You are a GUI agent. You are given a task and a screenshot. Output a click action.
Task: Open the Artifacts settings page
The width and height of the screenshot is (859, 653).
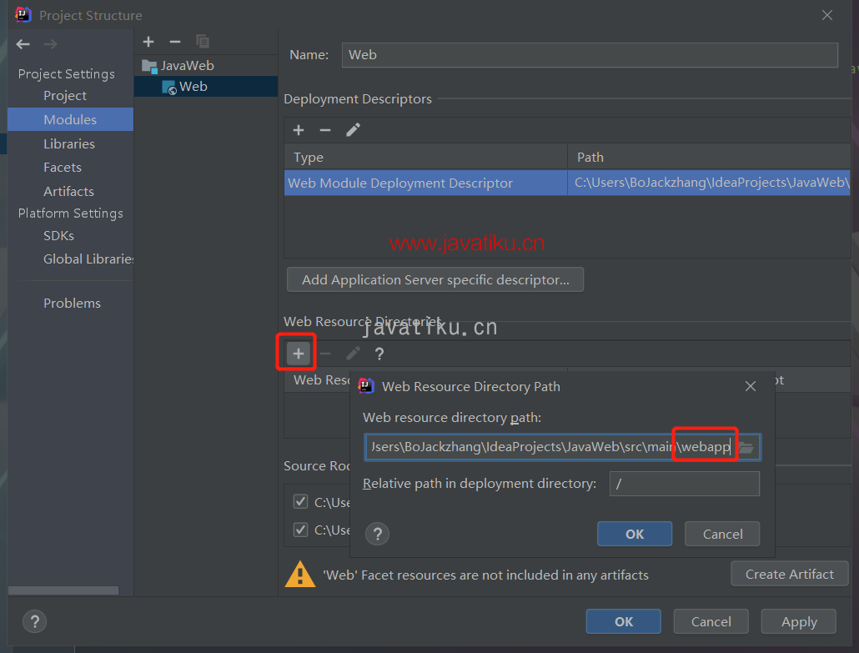(x=70, y=191)
